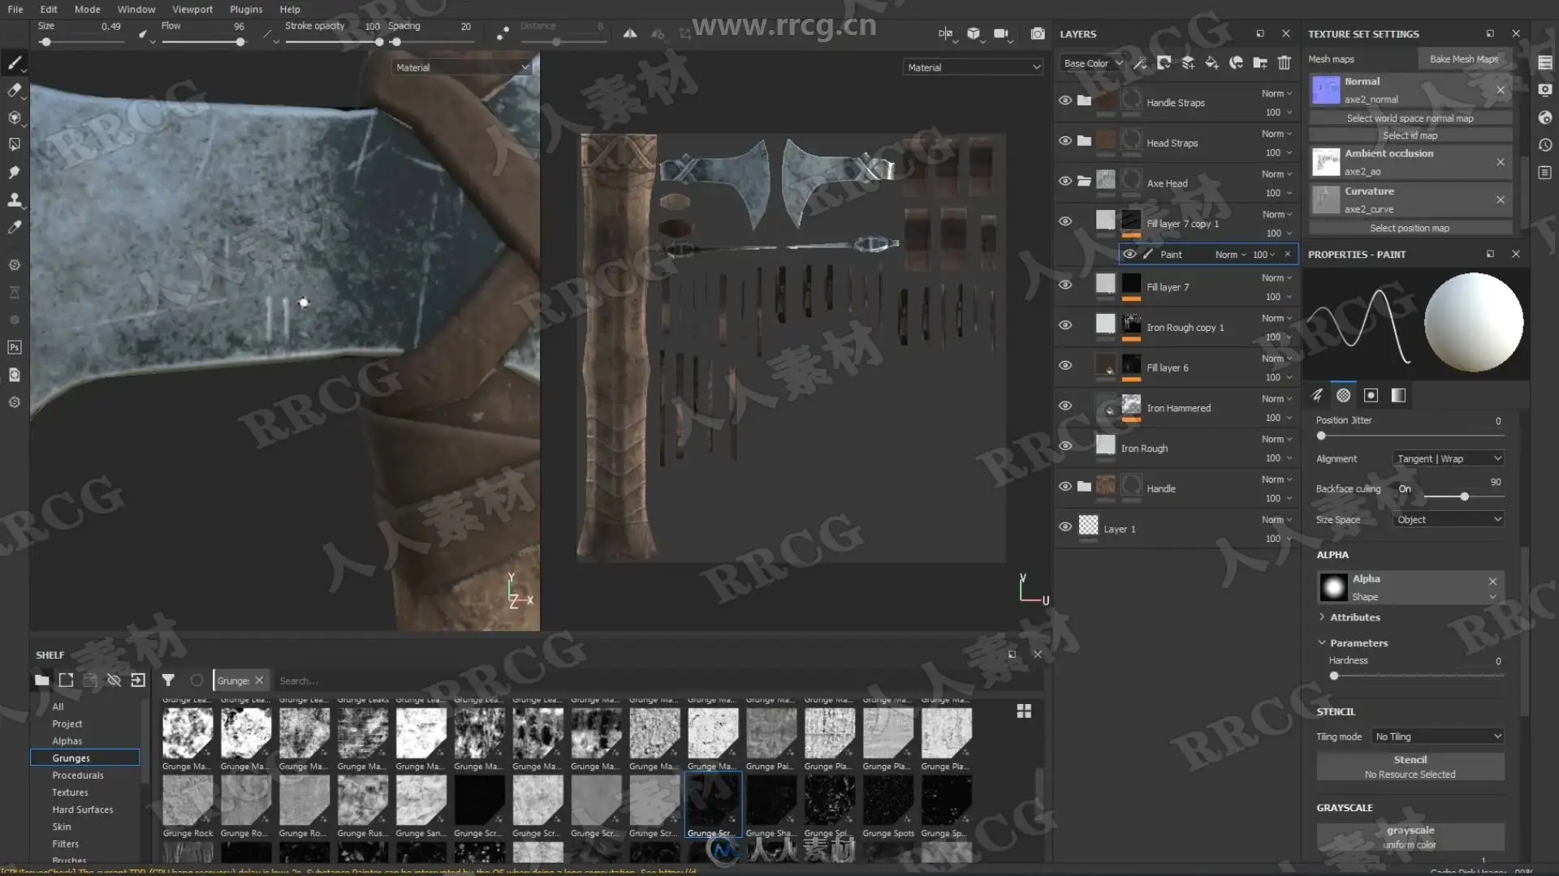1559x876 pixels.
Task: Select the Clone tool
Action: (x=15, y=200)
